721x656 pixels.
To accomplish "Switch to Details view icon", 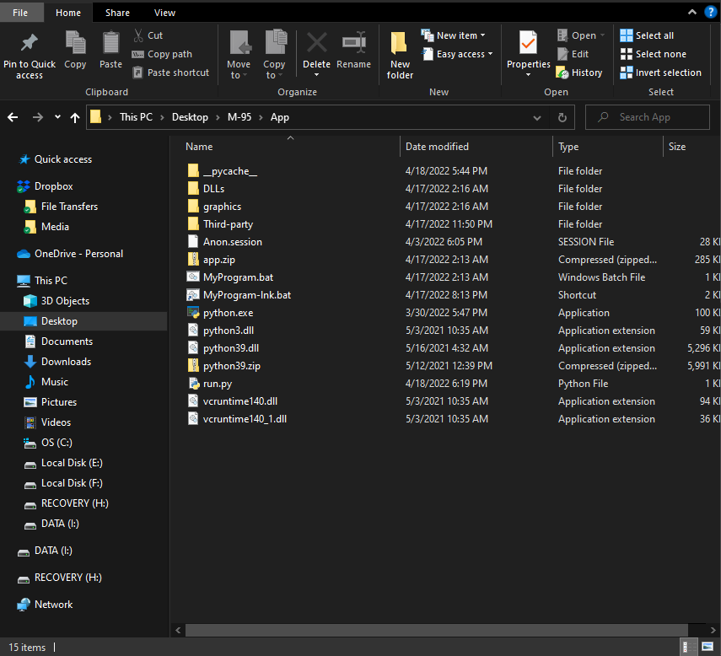I will point(689,648).
